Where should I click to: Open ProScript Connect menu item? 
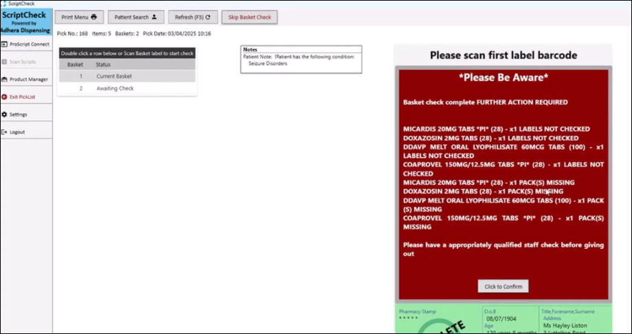26,45
